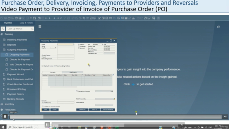The width and height of the screenshot is (229, 129).
Task: Open the Attachments tab
Action: coord(73,72)
